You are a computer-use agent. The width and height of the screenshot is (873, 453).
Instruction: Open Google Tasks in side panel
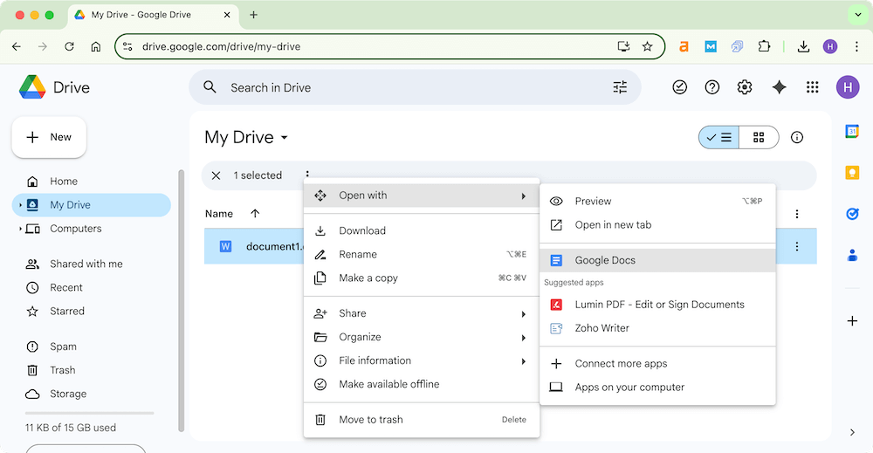click(852, 214)
